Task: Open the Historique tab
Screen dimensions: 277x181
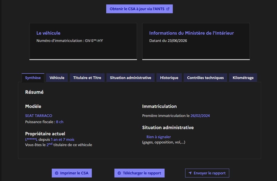Action: point(169,78)
